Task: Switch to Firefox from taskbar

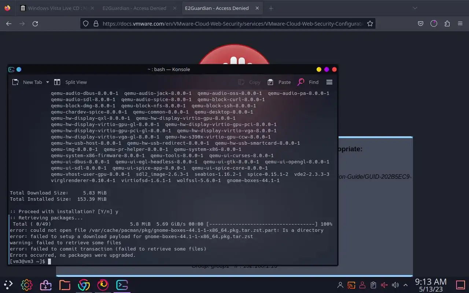Action: pyautogui.click(x=103, y=285)
